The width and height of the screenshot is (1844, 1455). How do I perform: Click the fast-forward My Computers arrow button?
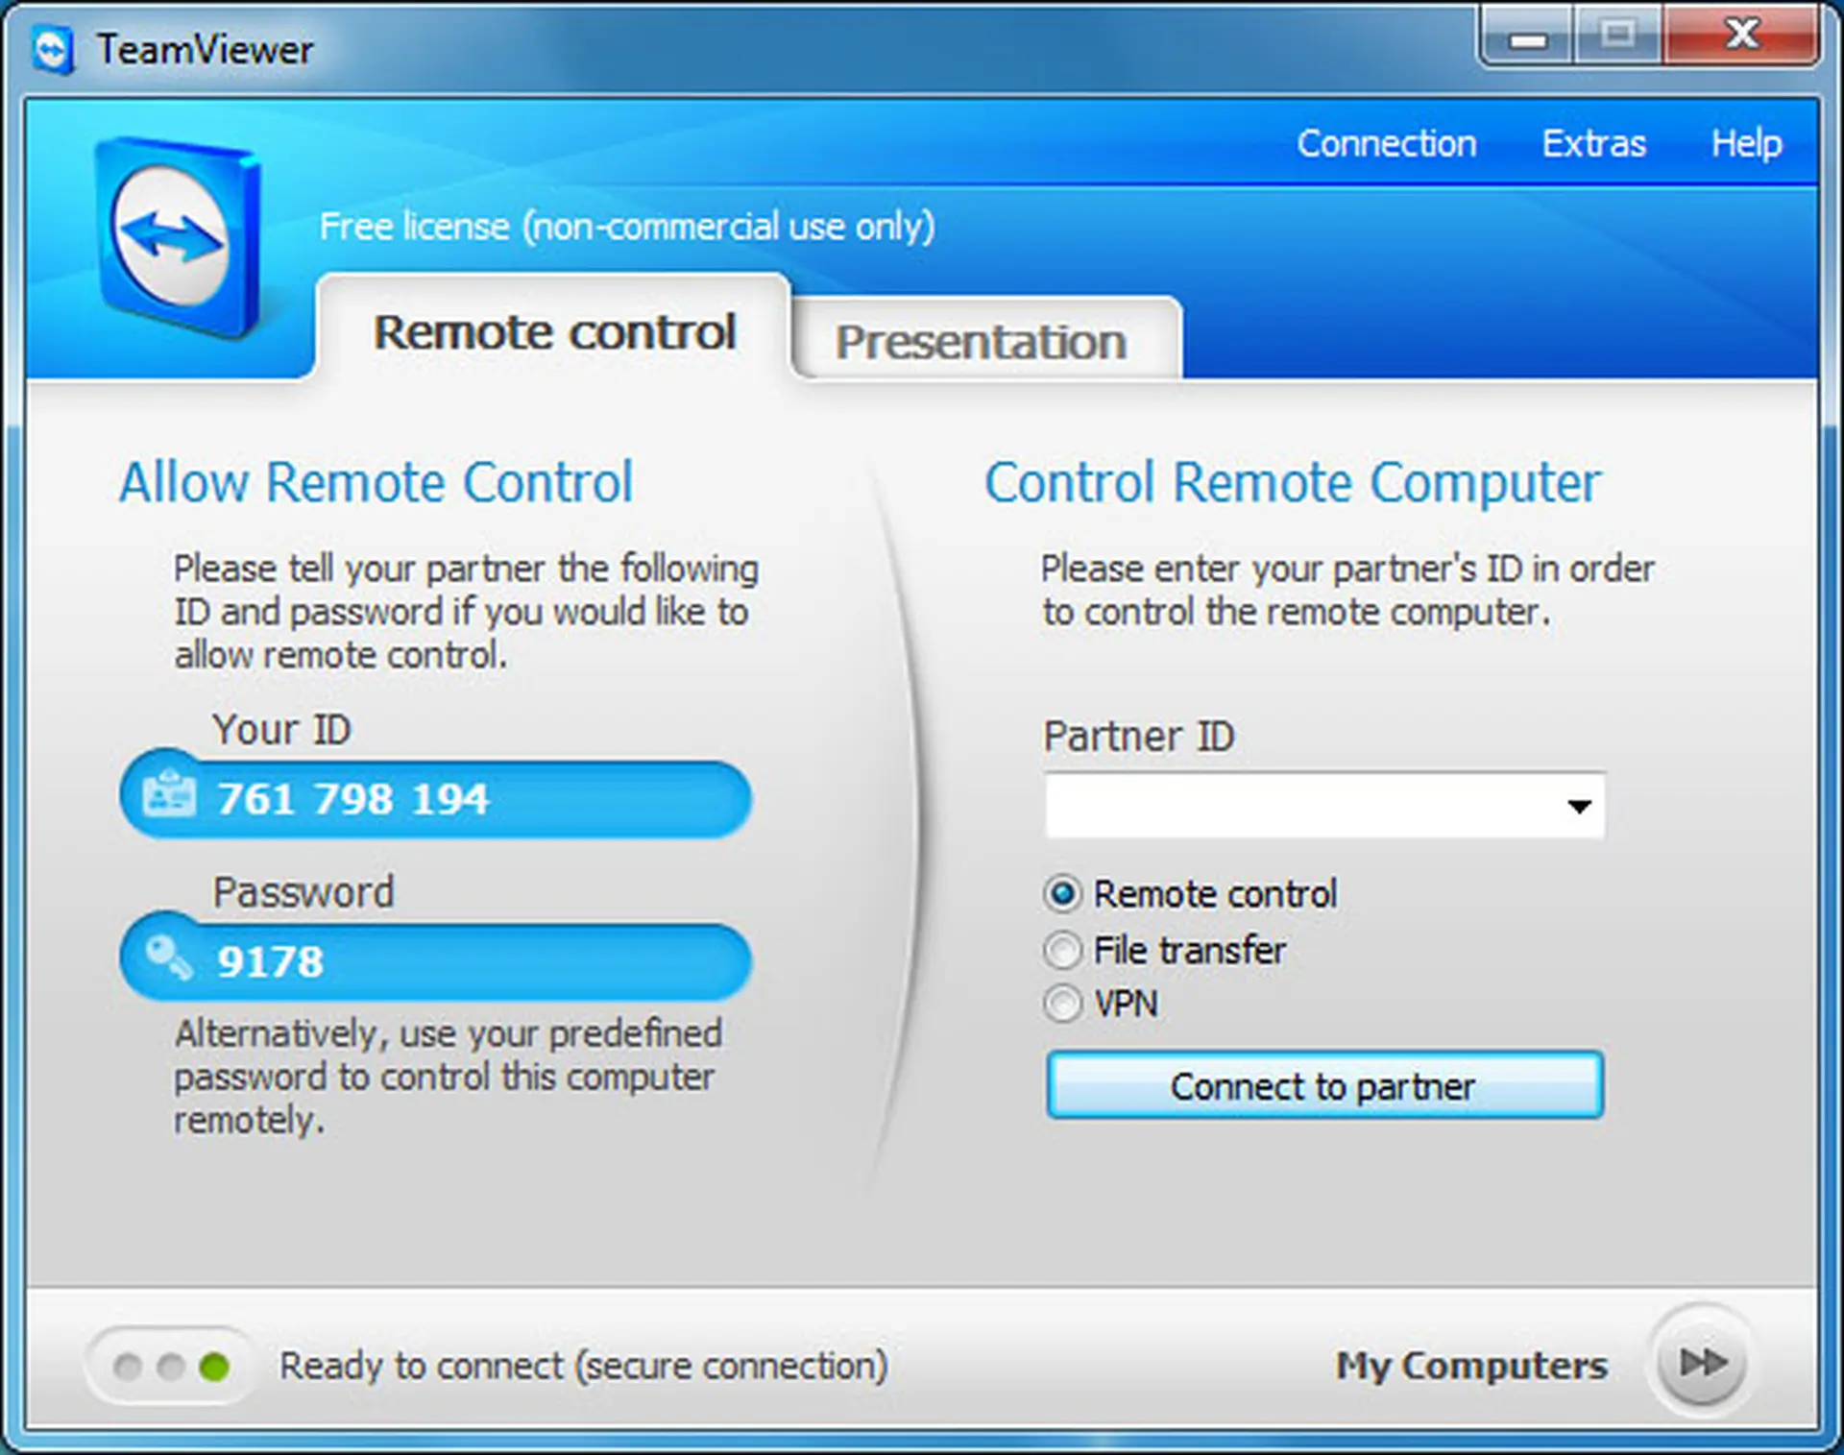point(1702,1362)
